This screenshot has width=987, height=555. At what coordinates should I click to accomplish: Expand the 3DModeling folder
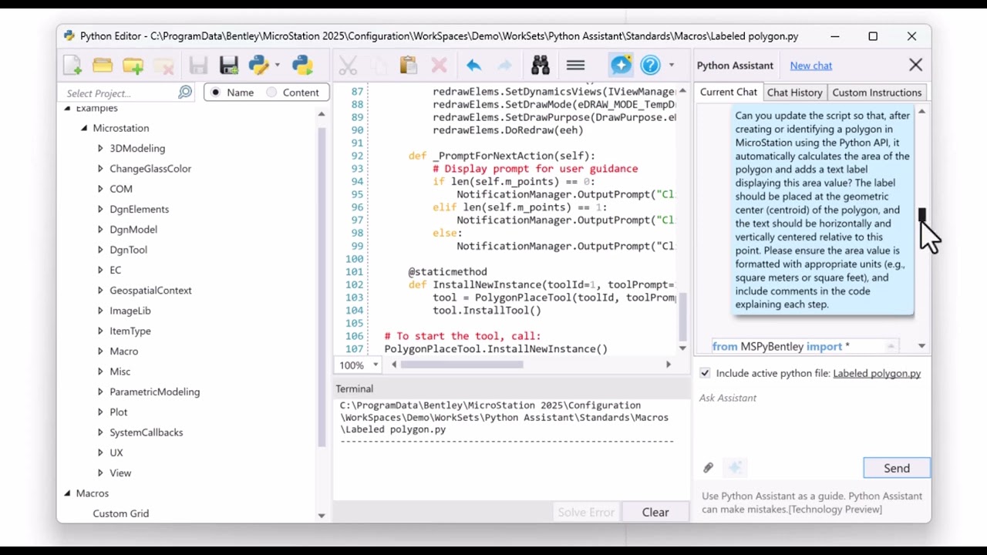point(100,148)
